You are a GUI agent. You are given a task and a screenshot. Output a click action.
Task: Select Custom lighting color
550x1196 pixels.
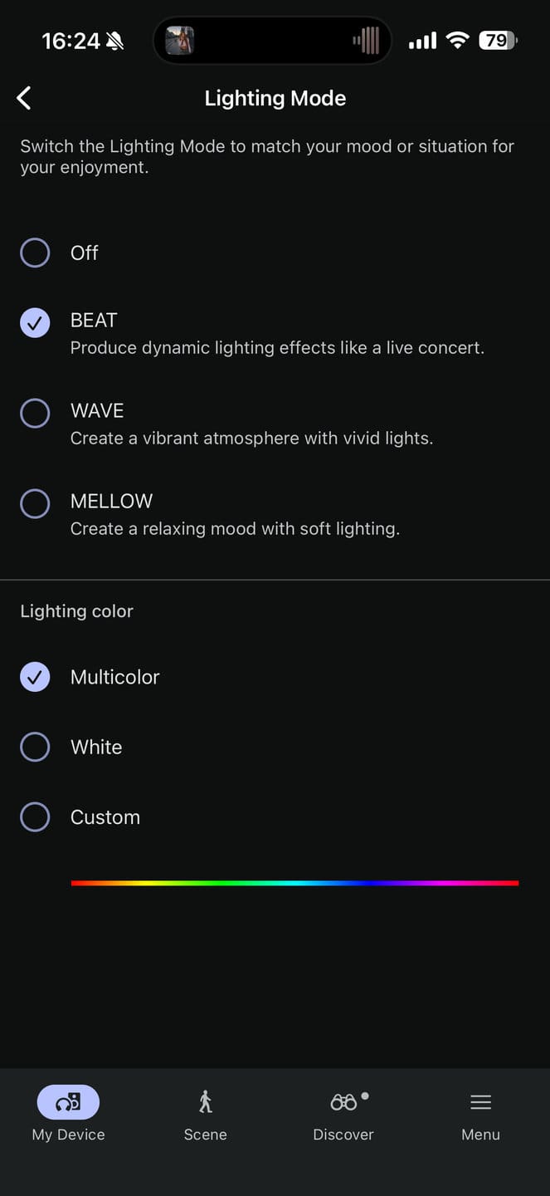tap(35, 817)
